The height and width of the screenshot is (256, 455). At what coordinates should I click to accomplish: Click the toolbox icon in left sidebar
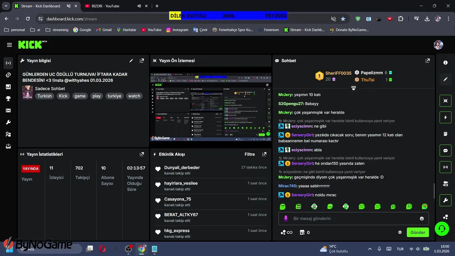click(8, 146)
